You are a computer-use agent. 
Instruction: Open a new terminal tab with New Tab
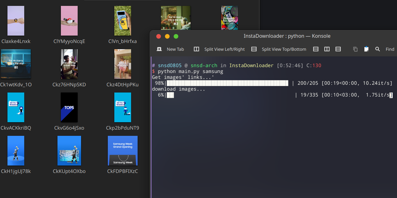coord(171,49)
